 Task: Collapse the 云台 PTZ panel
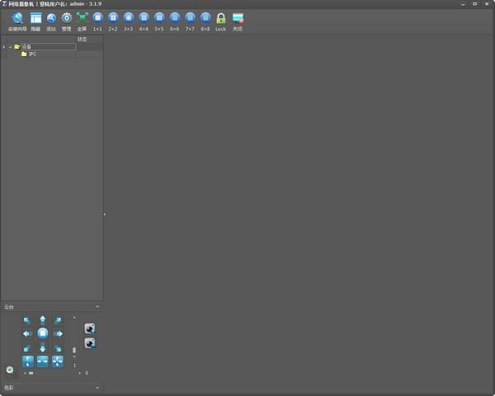pos(97,307)
